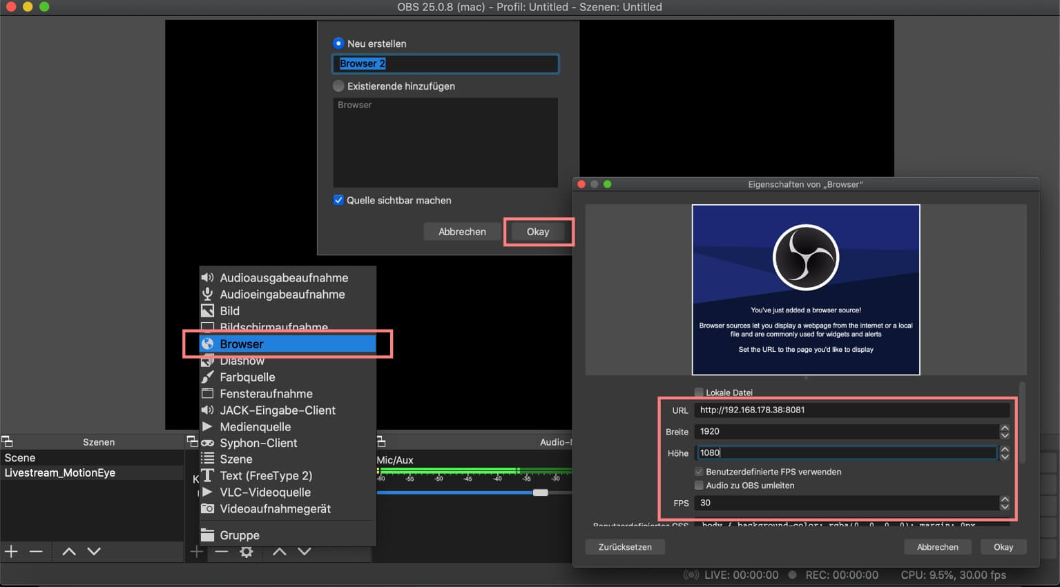The height and width of the screenshot is (587, 1060).
Task: Click properties dialog vertical scrollbar
Action: tap(1022, 422)
